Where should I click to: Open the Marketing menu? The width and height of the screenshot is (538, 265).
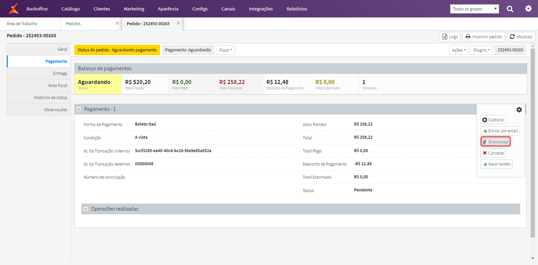(134, 9)
